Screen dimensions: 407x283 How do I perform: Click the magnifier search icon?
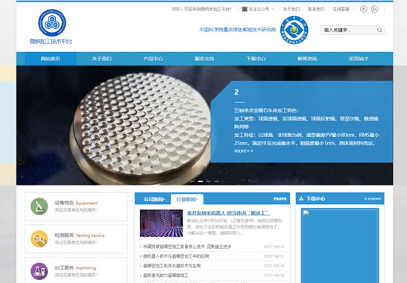379,30
